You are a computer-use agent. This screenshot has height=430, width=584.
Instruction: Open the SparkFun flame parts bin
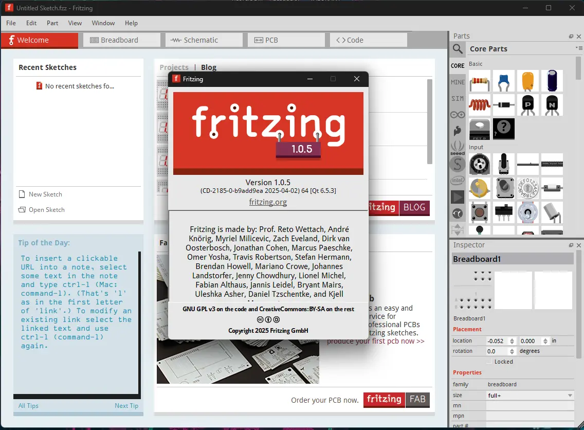coord(458,131)
